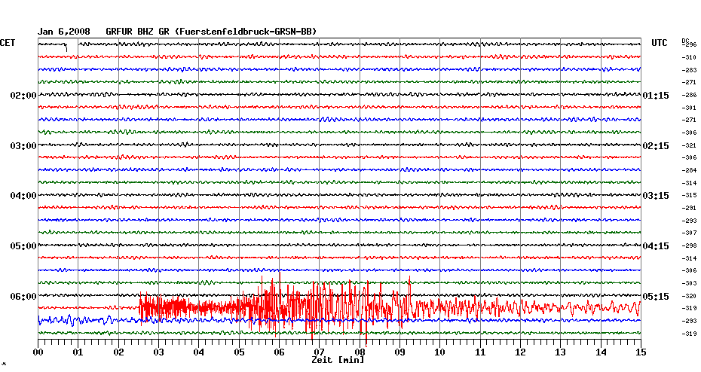Click the DC offset value -298

pyautogui.click(x=689, y=246)
